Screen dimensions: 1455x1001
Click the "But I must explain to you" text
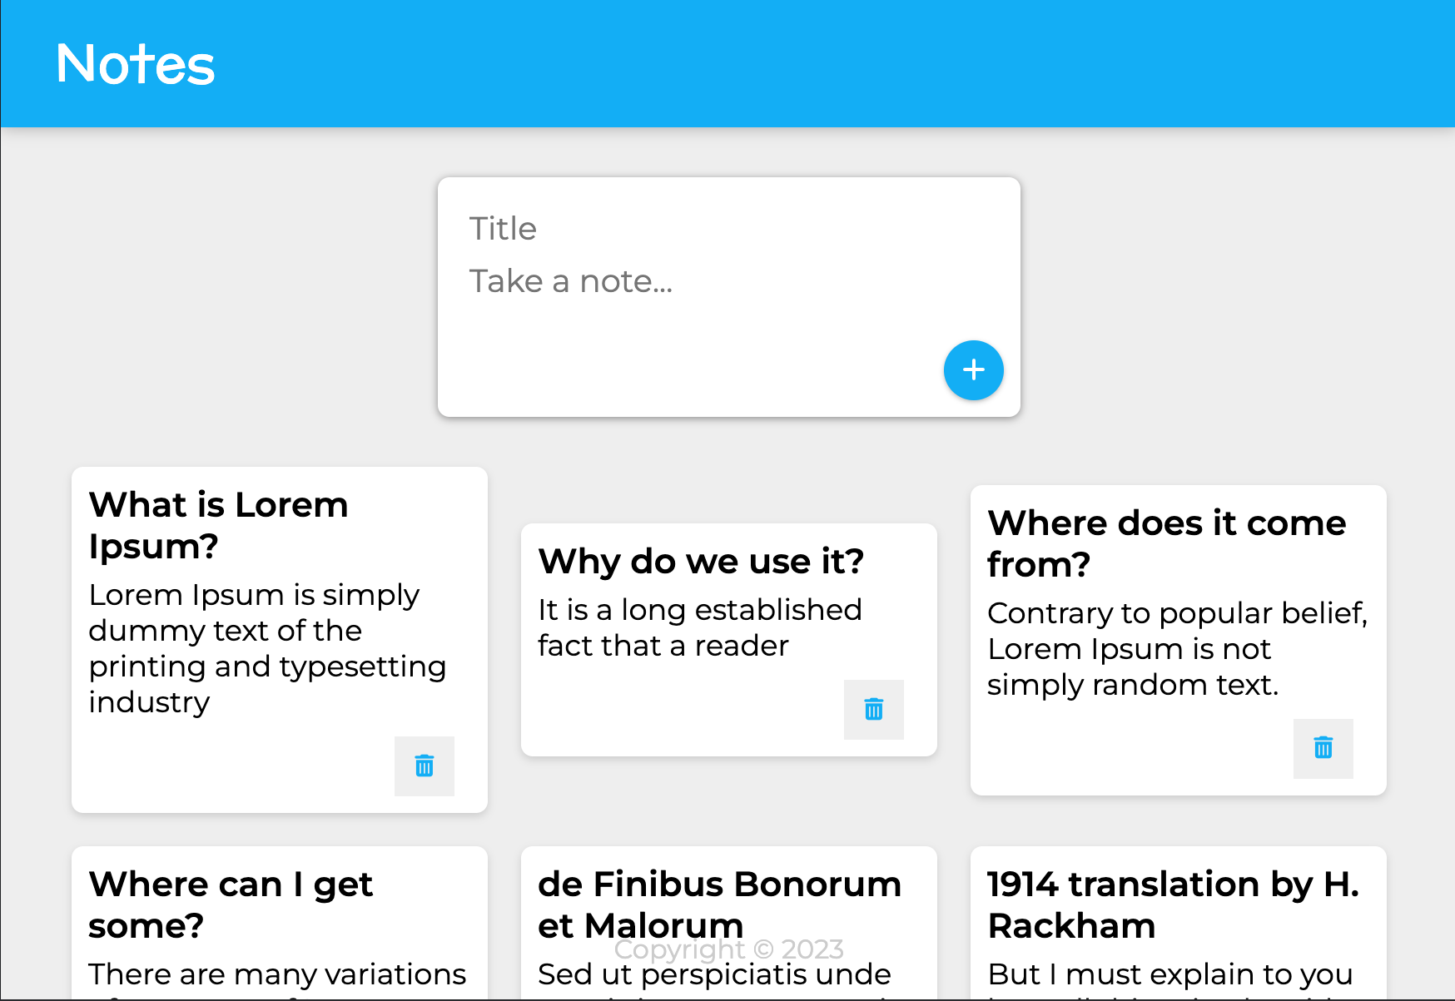(x=1169, y=974)
